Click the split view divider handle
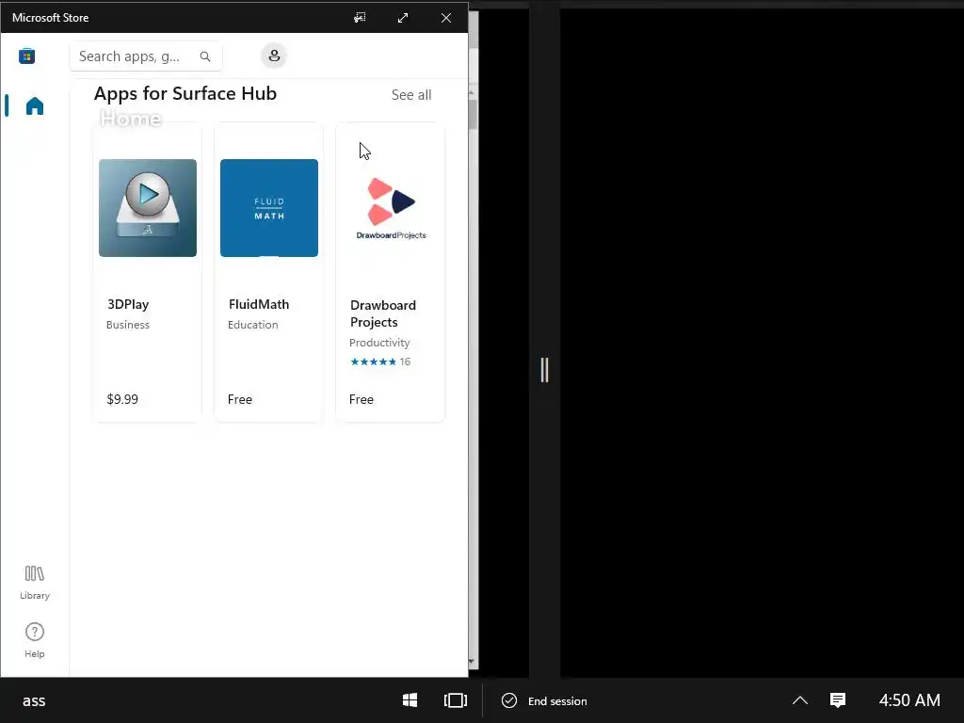The image size is (964, 723). pyautogui.click(x=545, y=370)
